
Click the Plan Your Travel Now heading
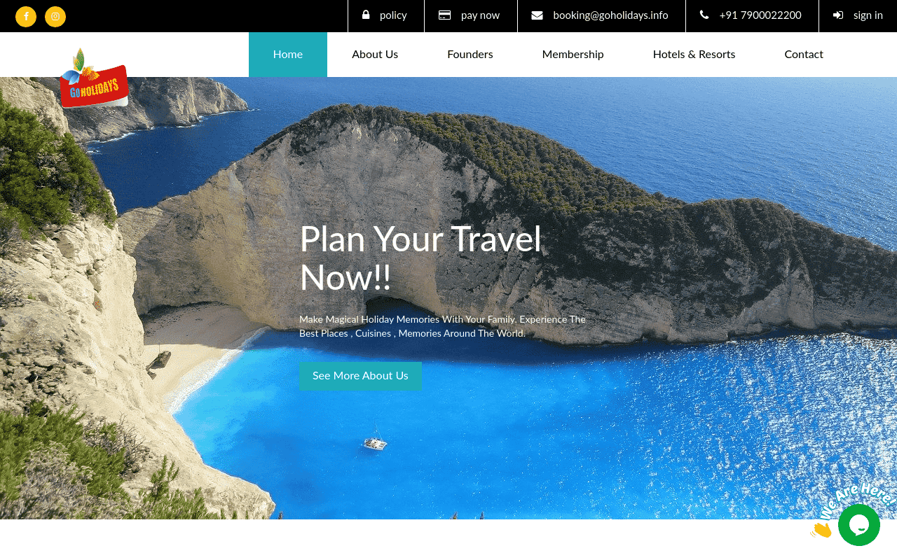[420, 258]
